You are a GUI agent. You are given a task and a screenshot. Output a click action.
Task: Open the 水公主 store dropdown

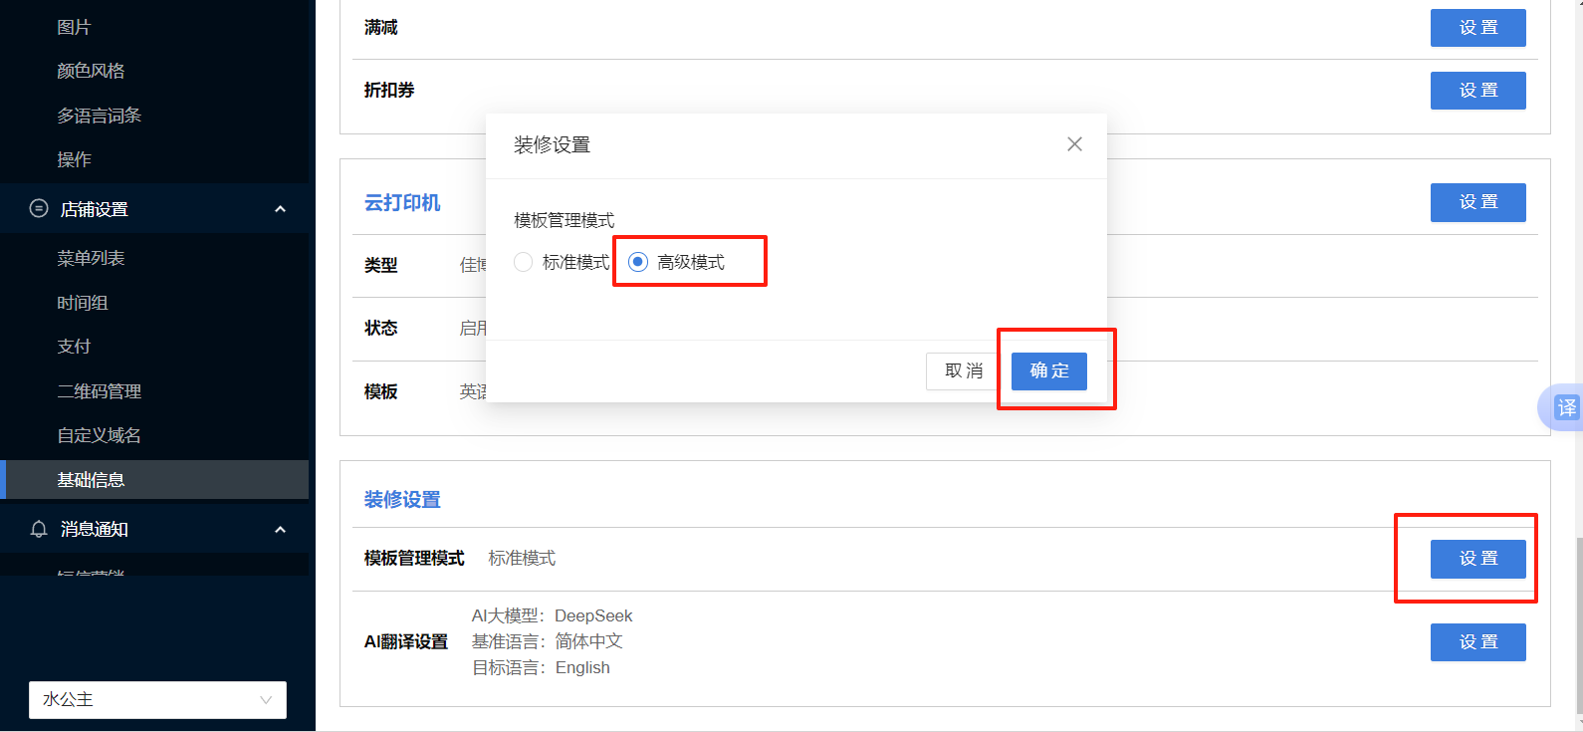[157, 699]
